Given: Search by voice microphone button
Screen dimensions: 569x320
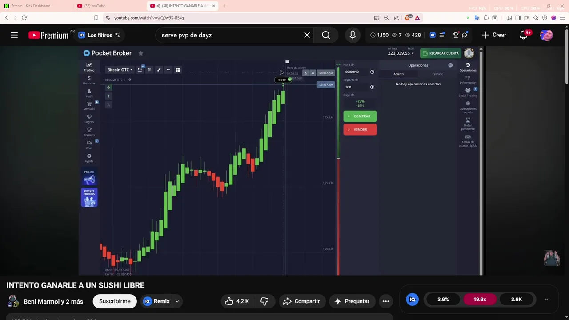Looking at the screenshot, I should (353, 35).
